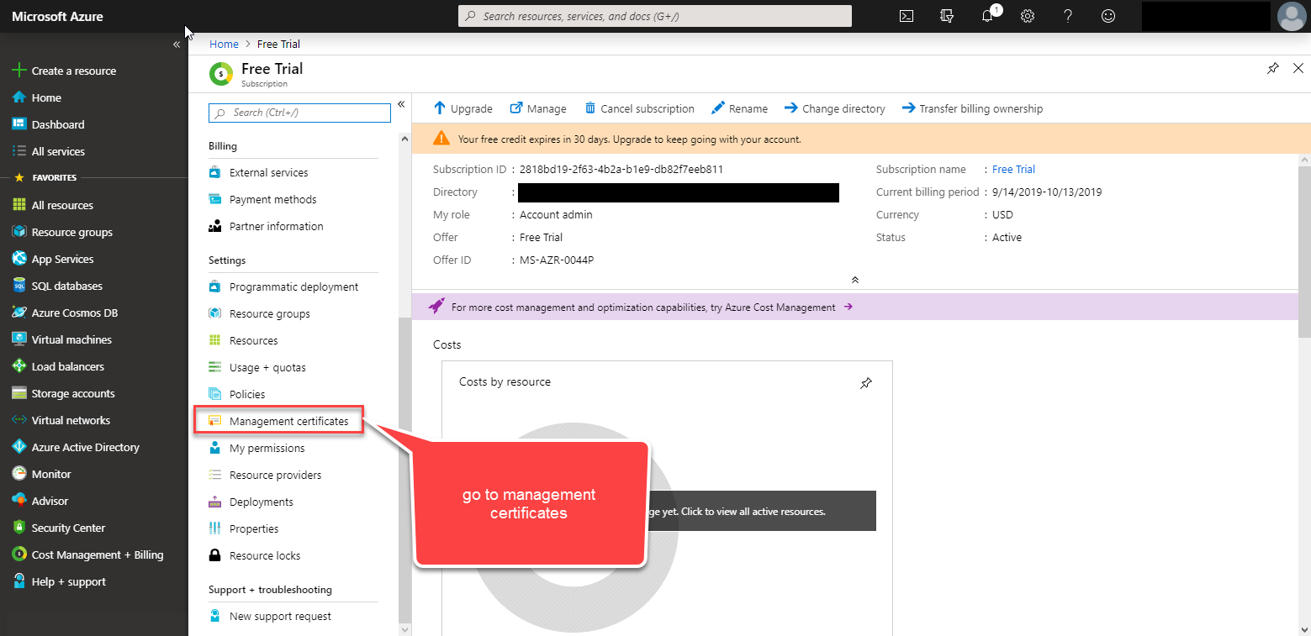This screenshot has width=1311, height=636.
Task: Pin the Costs by resource tile
Action: coord(866,383)
